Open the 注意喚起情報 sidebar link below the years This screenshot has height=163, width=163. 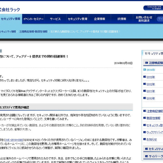coord(155,111)
